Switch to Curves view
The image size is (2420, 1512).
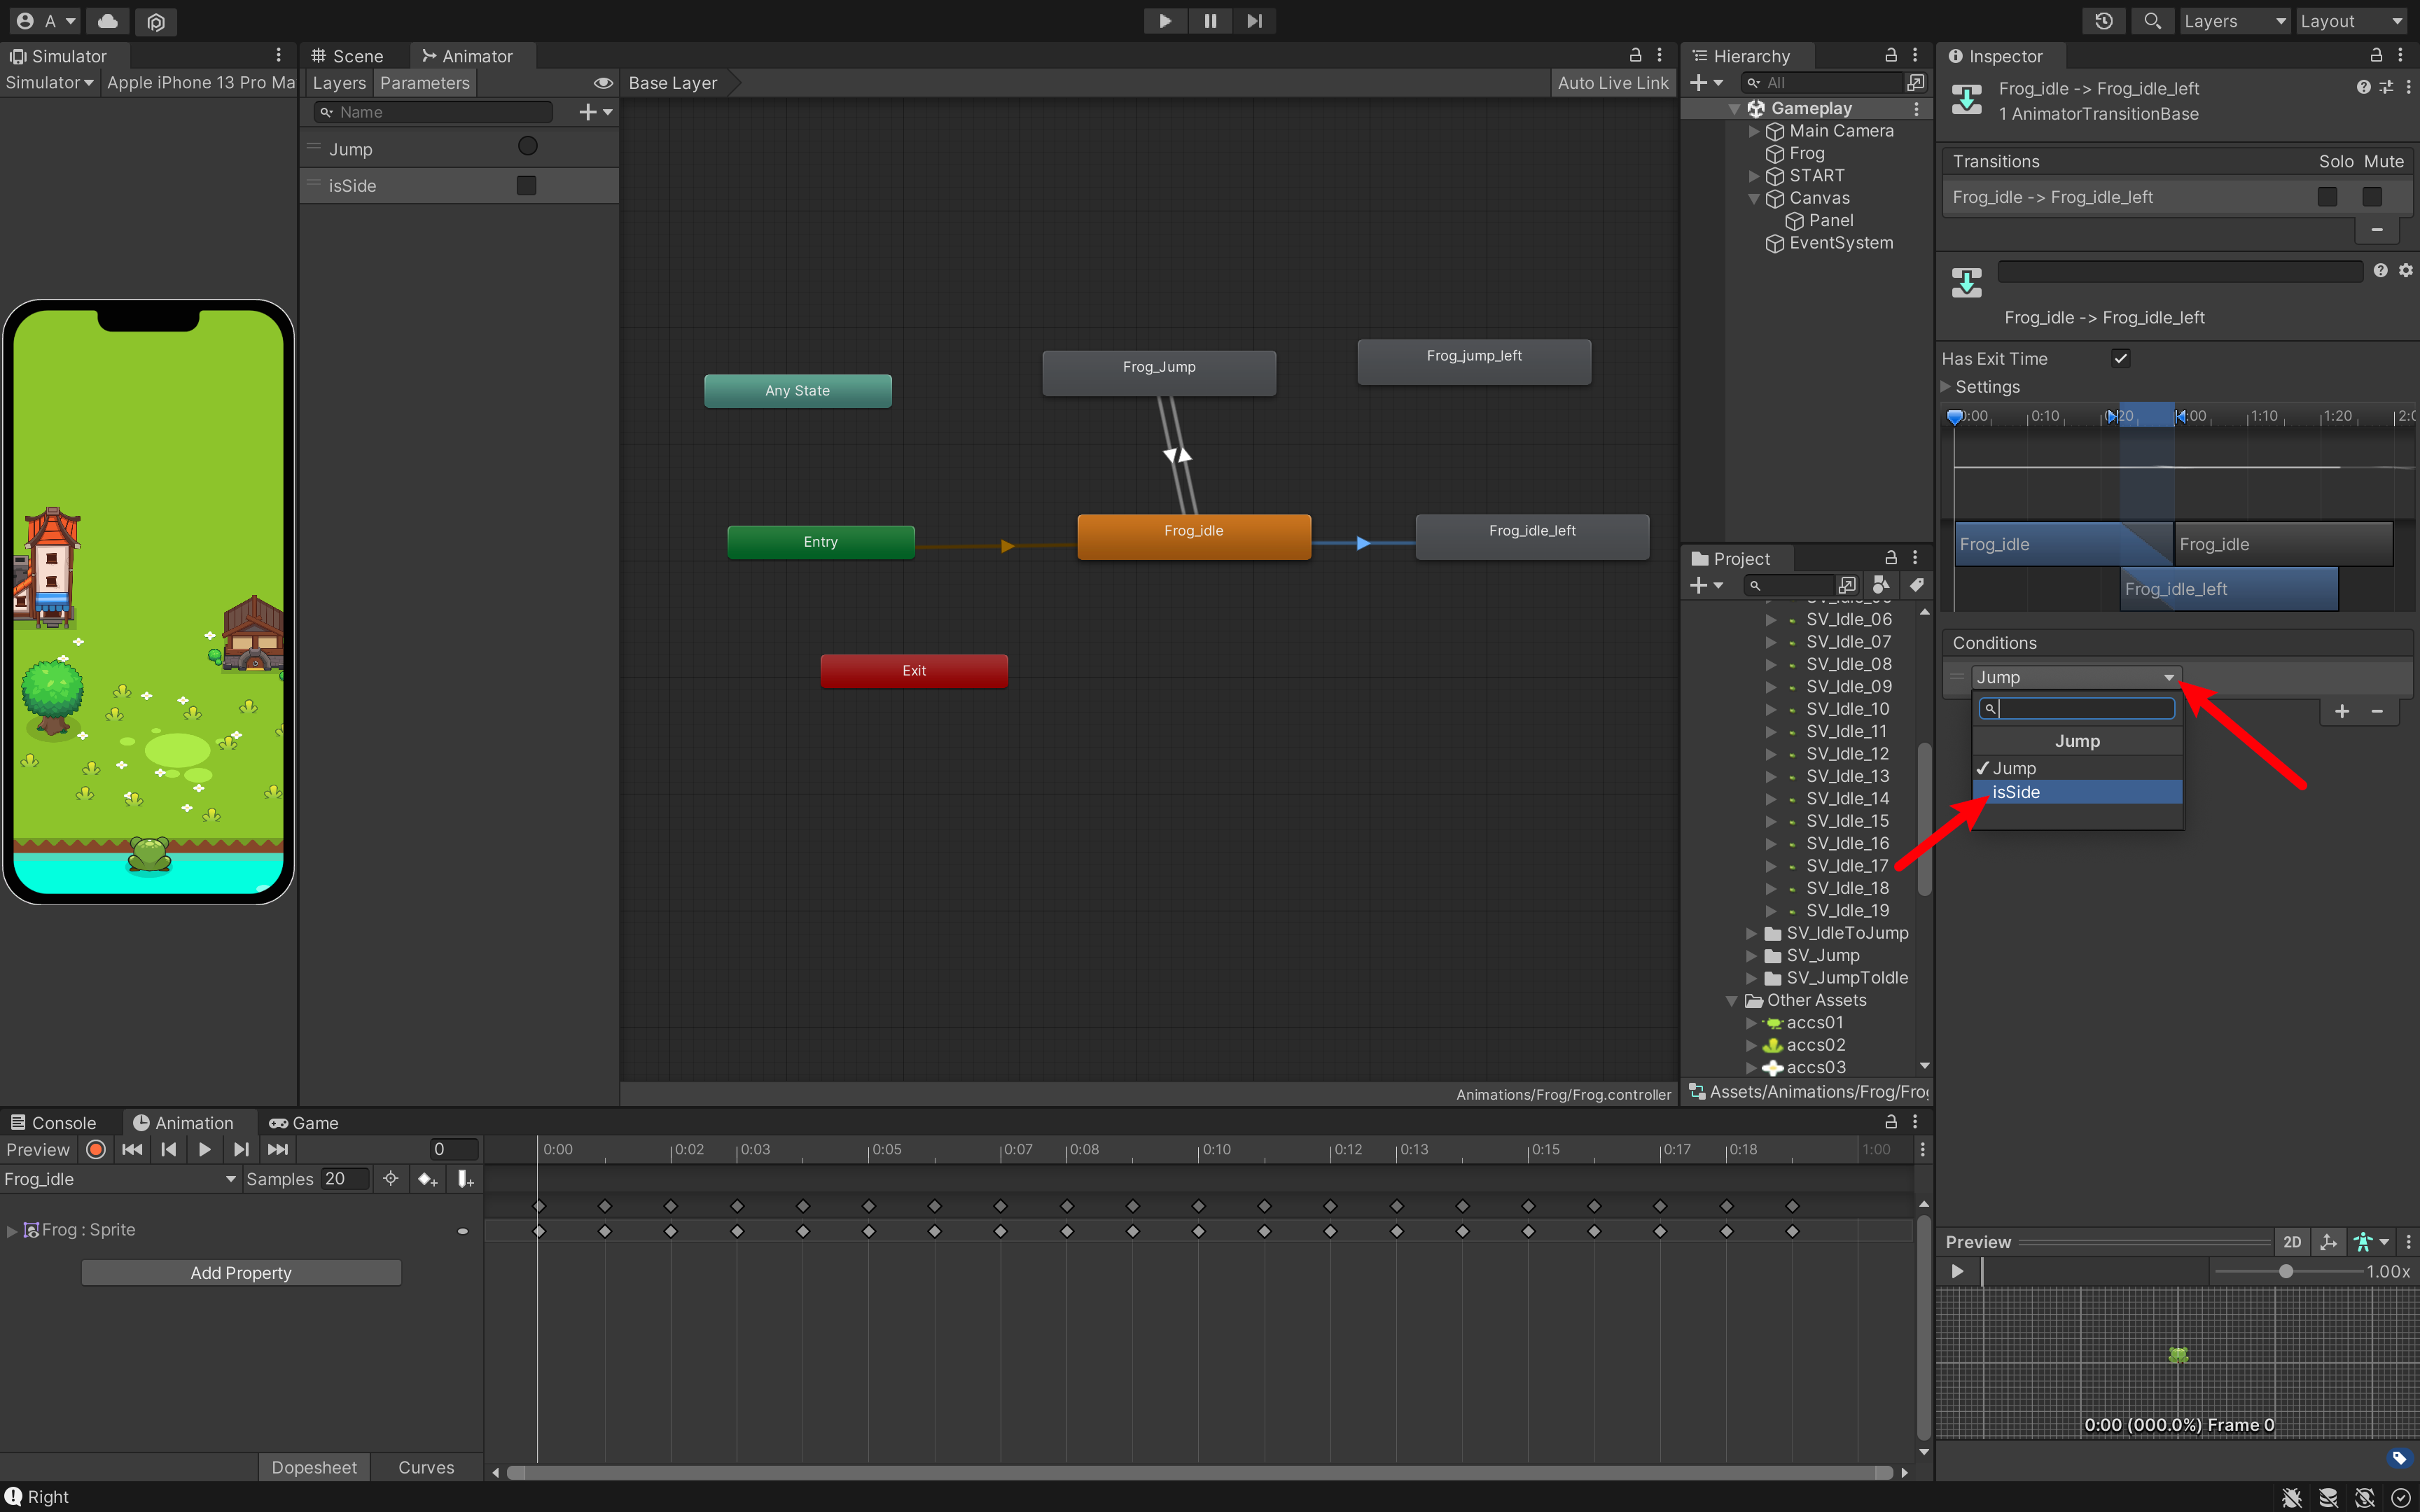426,1467
